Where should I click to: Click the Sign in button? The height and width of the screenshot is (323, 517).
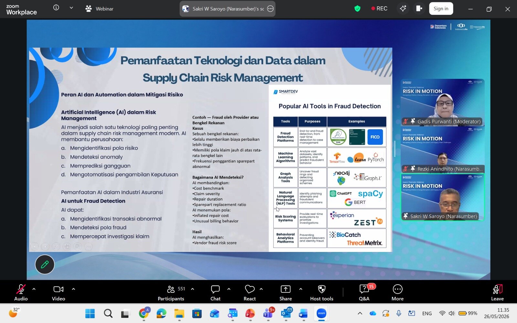click(x=441, y=9)
